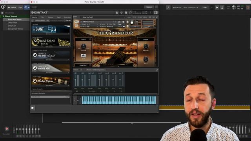Switch to the Wiring view
The height and width of the screenshot is (141, 251).
(27, 7)
